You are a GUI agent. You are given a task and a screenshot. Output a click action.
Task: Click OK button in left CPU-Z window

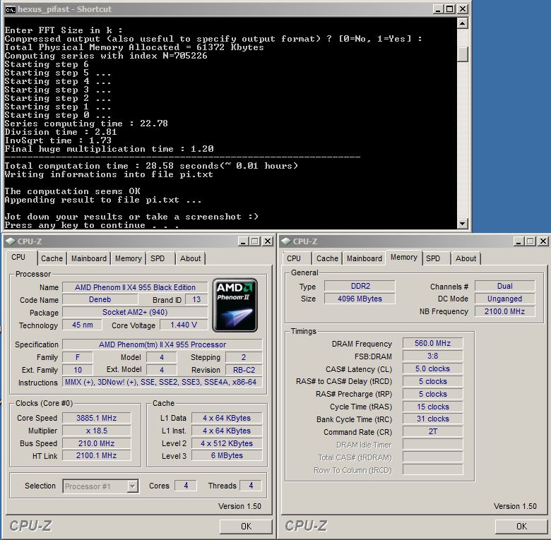pos(246,527)
